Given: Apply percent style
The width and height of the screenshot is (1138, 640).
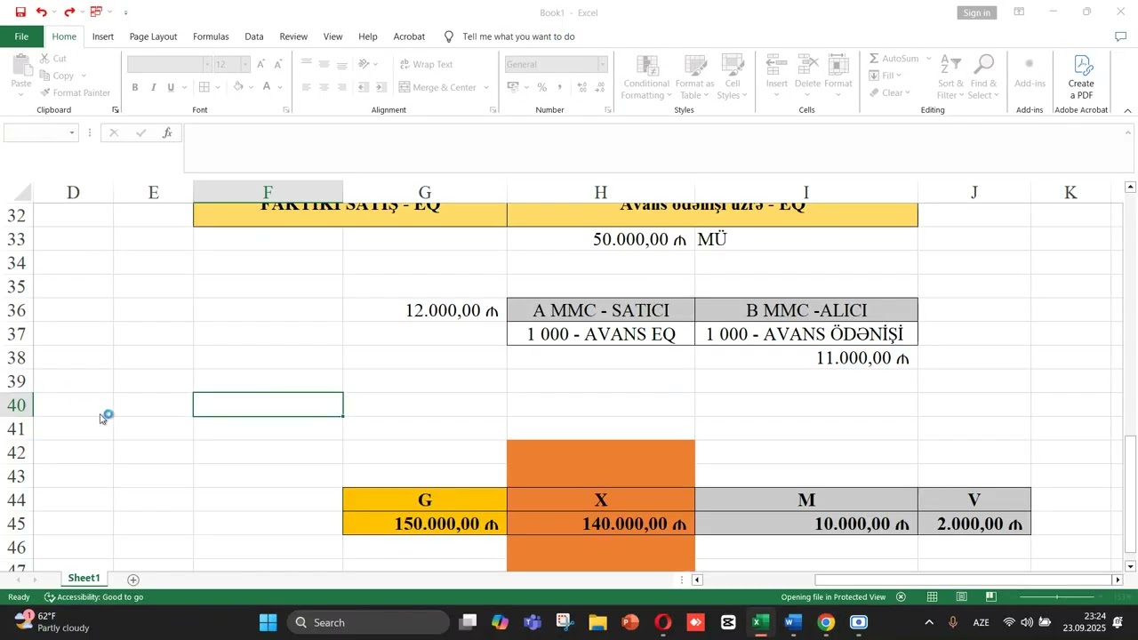Looking at the screenshot, I should [x=541, y=87].
